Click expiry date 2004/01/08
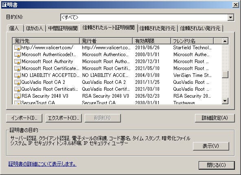This screenshot has width=241, height=175. coord(147,75)
